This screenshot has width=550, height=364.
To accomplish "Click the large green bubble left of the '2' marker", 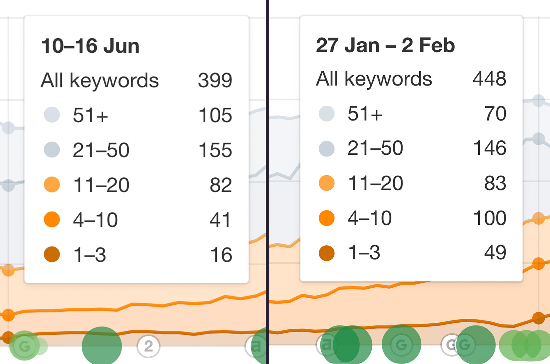I will 102,346.
